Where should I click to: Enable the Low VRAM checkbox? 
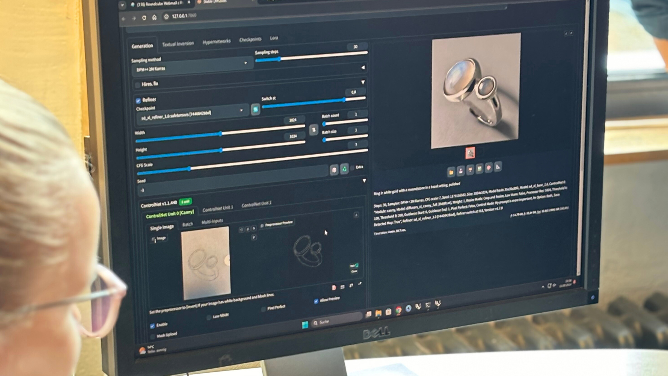coord(209,317)
